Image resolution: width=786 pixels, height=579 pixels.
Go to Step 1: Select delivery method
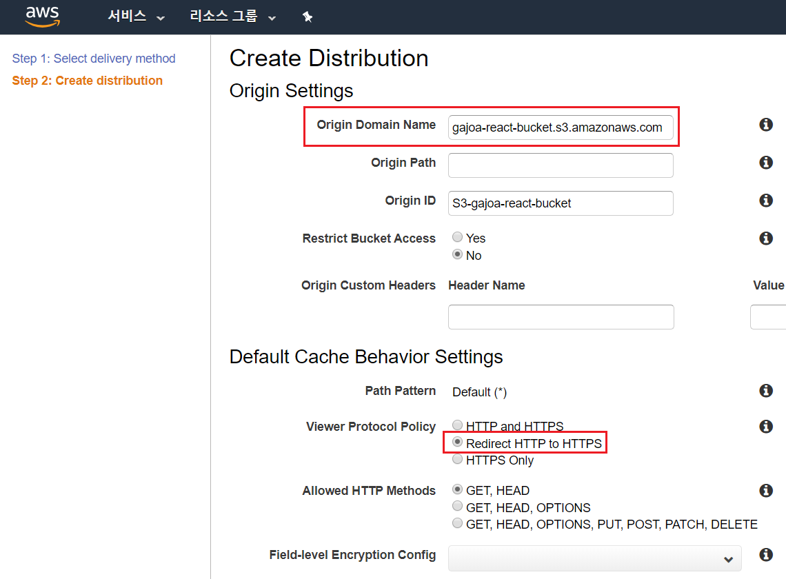tap(94, 59)
